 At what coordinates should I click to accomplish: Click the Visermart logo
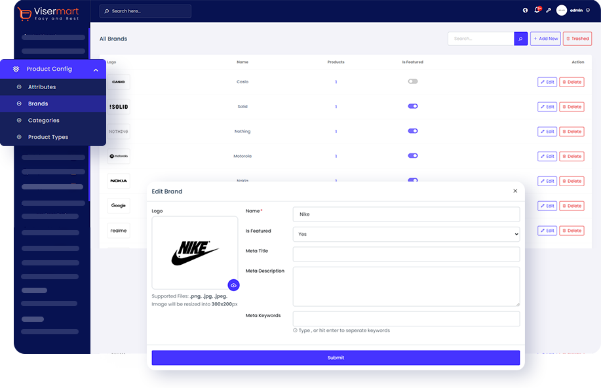coord(48,13)
